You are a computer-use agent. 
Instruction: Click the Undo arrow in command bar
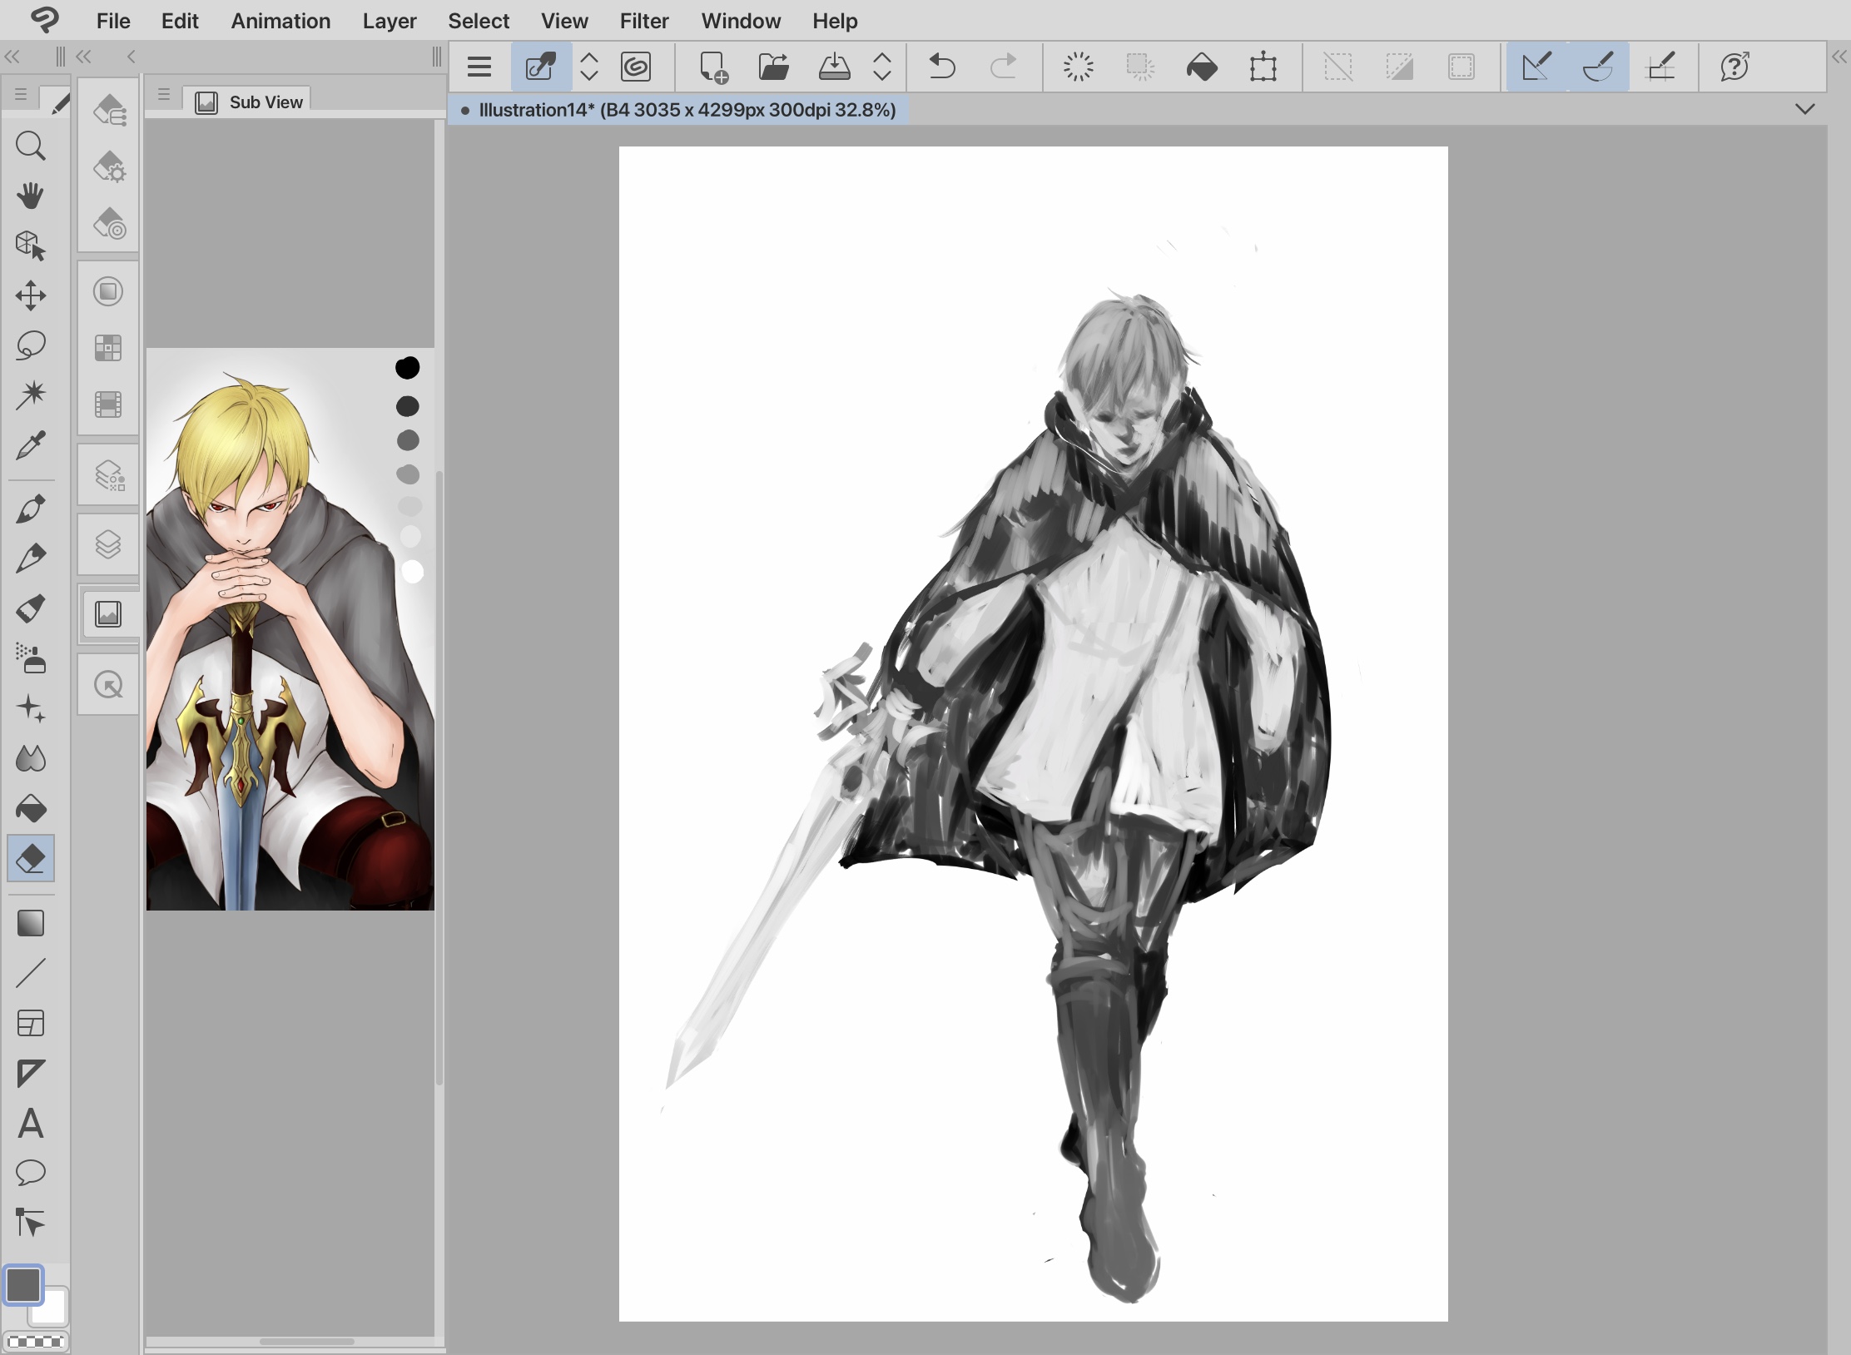(x=942, y=66)
